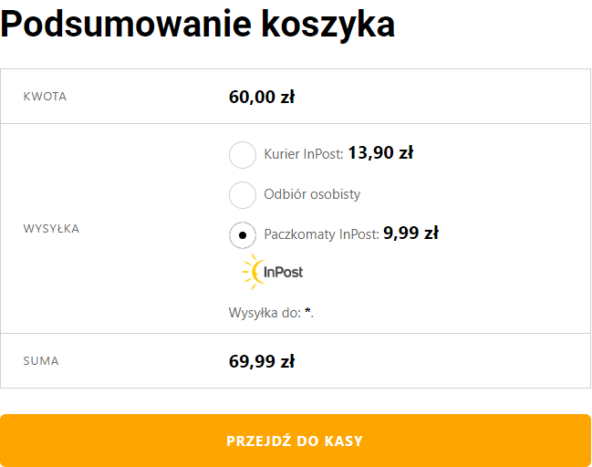
Task: Click the "zł" currency in the total sum
Action: [x=286, y=361]
